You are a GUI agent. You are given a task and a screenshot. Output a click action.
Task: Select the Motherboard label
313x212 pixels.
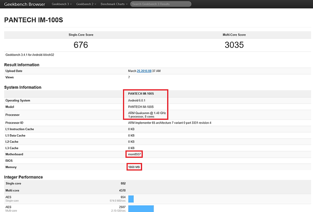tap(14, 154)
